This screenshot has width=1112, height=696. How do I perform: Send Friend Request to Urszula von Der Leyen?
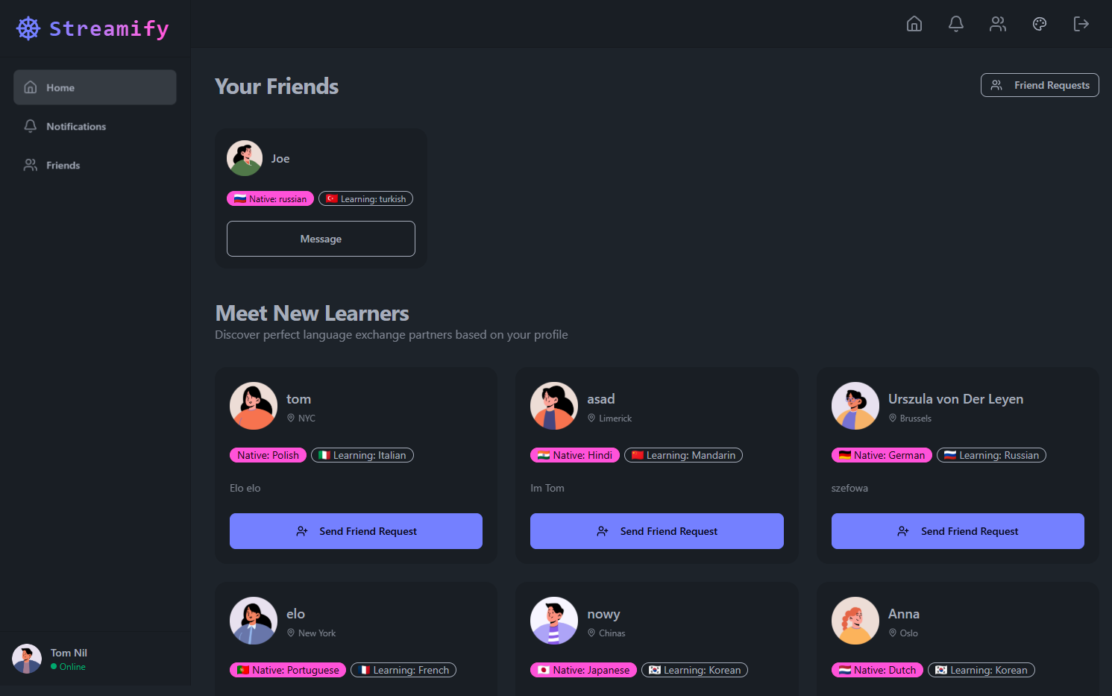(958, 531)
